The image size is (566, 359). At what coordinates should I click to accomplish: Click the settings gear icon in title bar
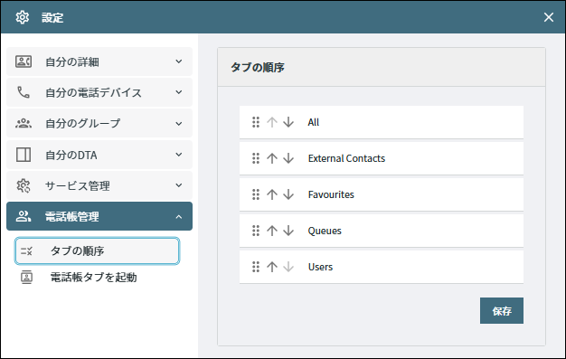coord(23,17)
